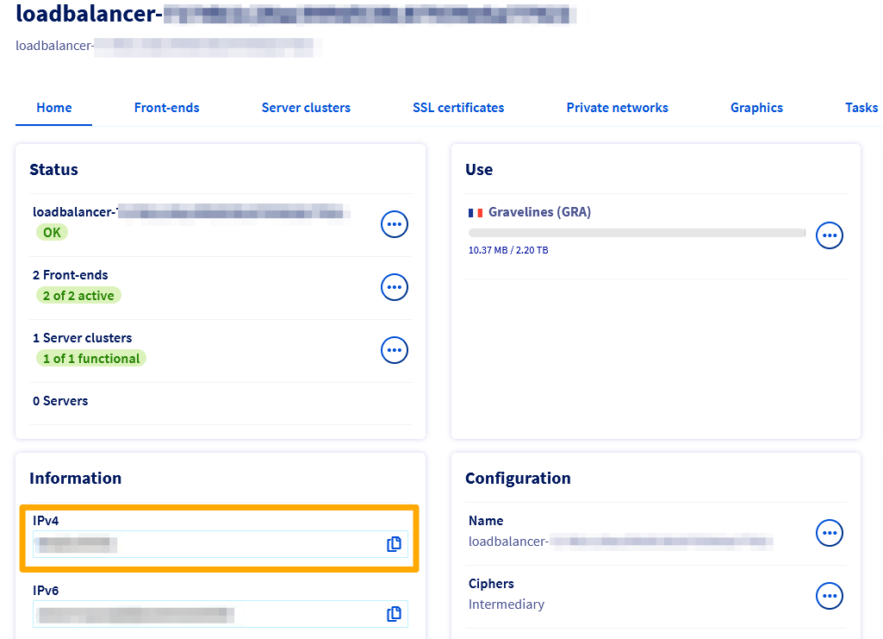Select the IPv6 address field

(207, 613)
